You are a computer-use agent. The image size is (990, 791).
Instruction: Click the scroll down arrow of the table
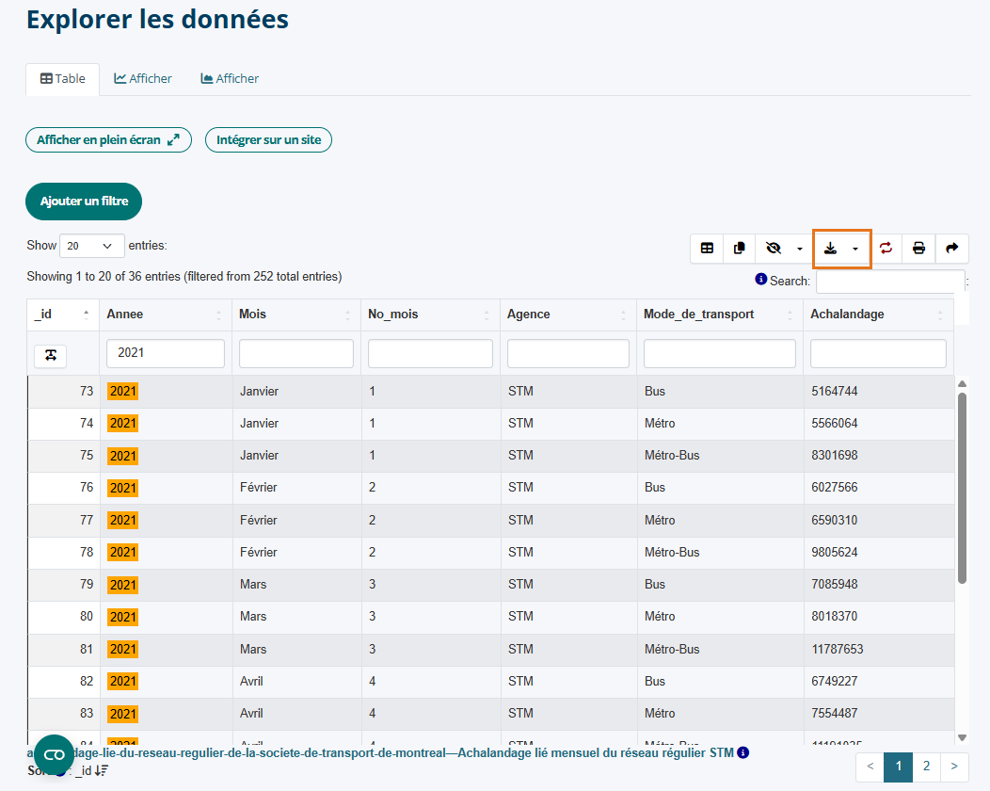[x=962, y=737]
